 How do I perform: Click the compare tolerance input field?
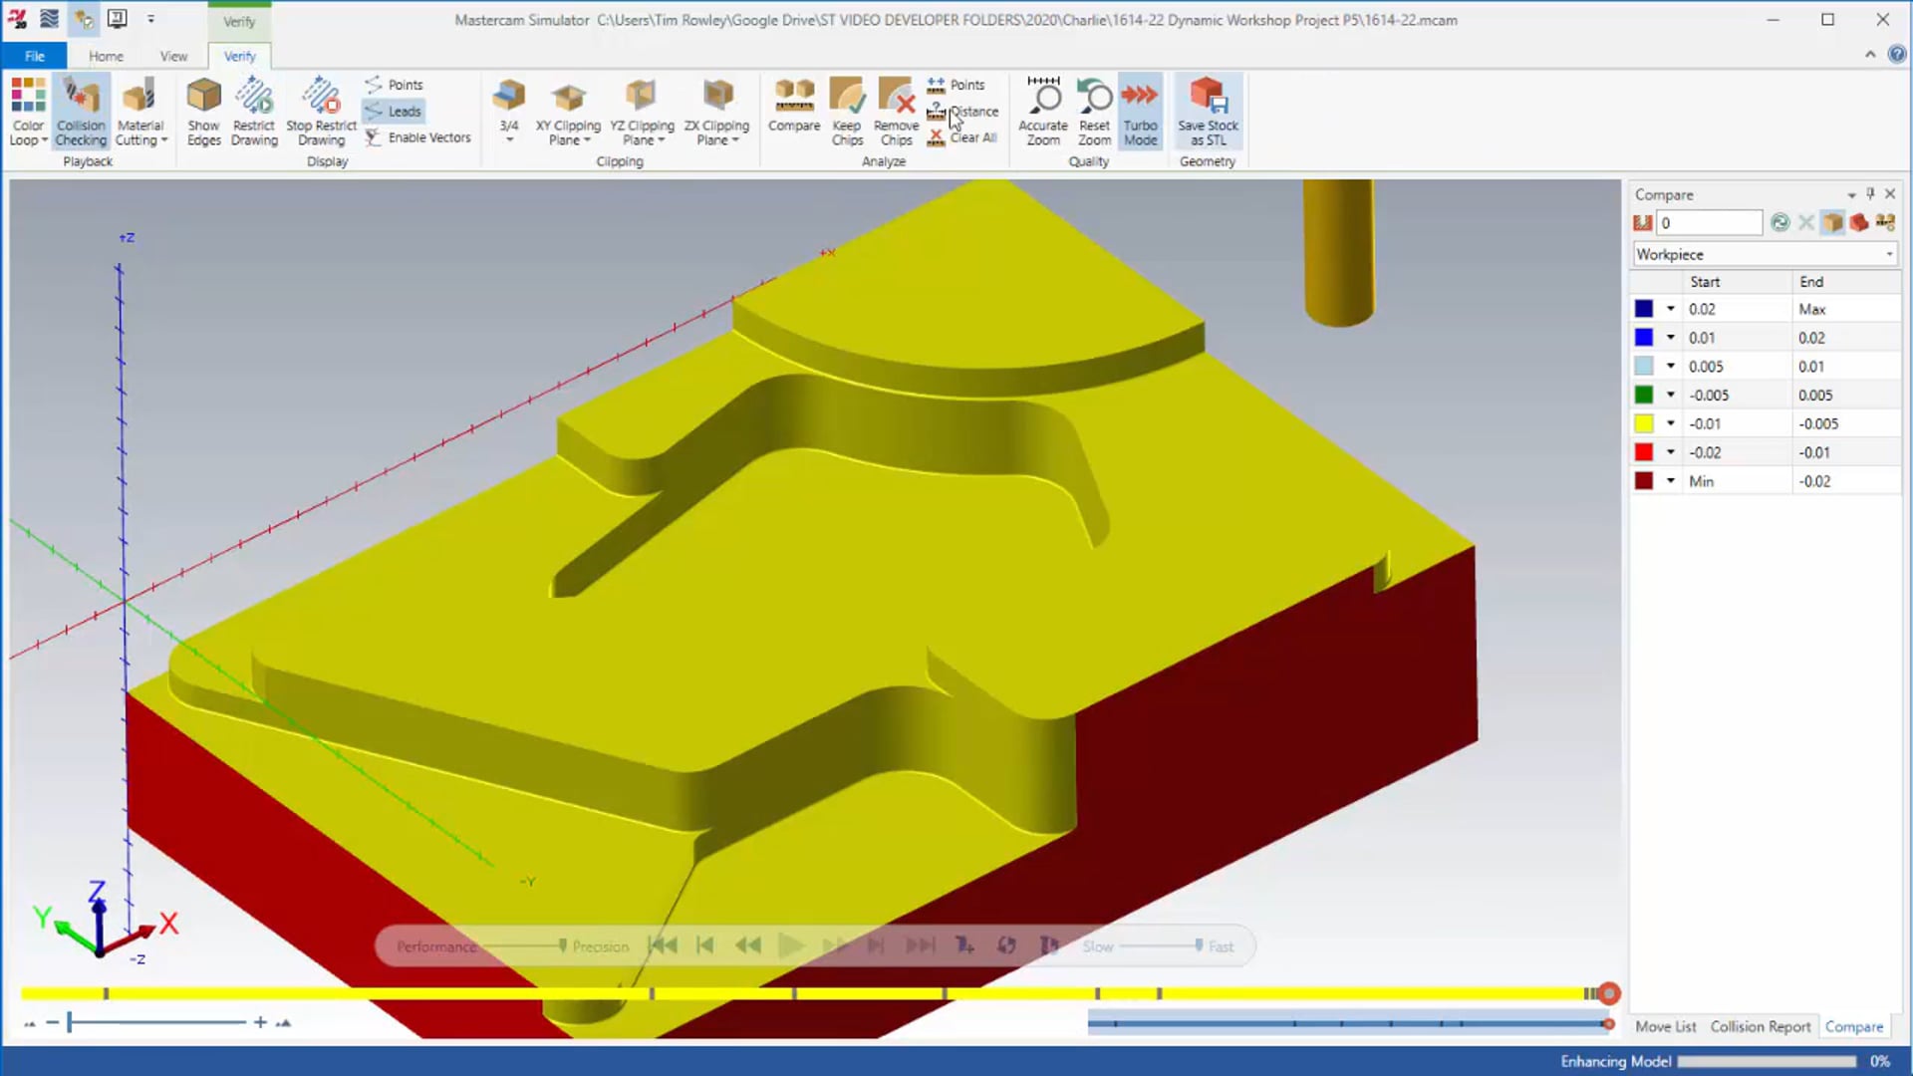[x=1710, y=222]
